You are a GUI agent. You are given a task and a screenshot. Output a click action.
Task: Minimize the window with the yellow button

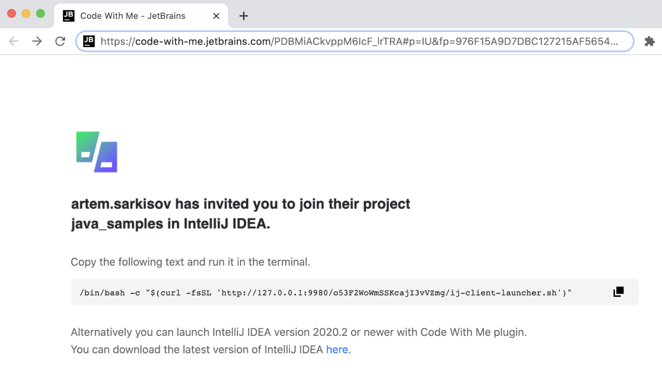click(x=26, y=14)
